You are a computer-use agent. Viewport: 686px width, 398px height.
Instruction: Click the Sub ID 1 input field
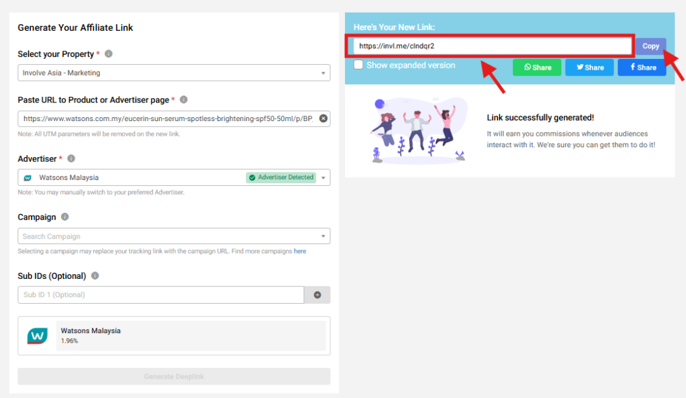(x=161, y=295)
